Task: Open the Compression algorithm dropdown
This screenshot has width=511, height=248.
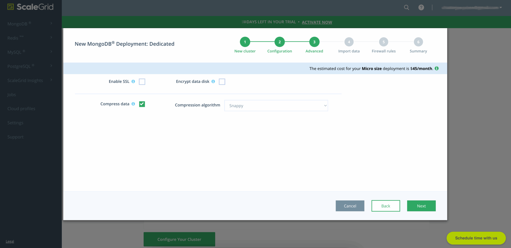Action: 276,106
